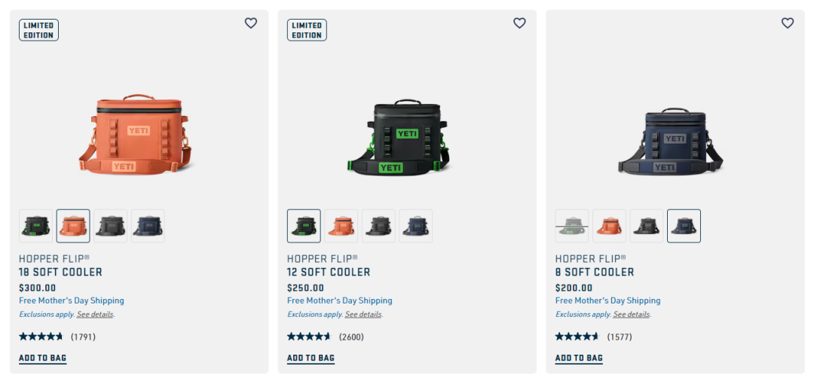Select orange color swatch on Hopper Flip 12
The width and height of the screenshot is (814, 381).
(341, 226)
